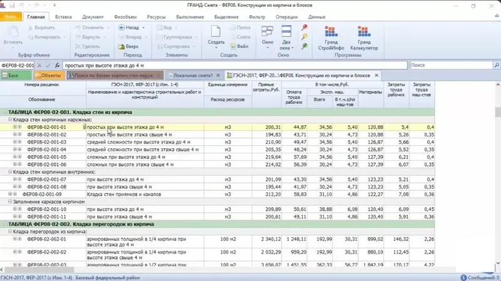Screen dimensions: 501x281
Task: Collapse Заполнение каркасов кирпичом group
Action: (x=10, y=202)
